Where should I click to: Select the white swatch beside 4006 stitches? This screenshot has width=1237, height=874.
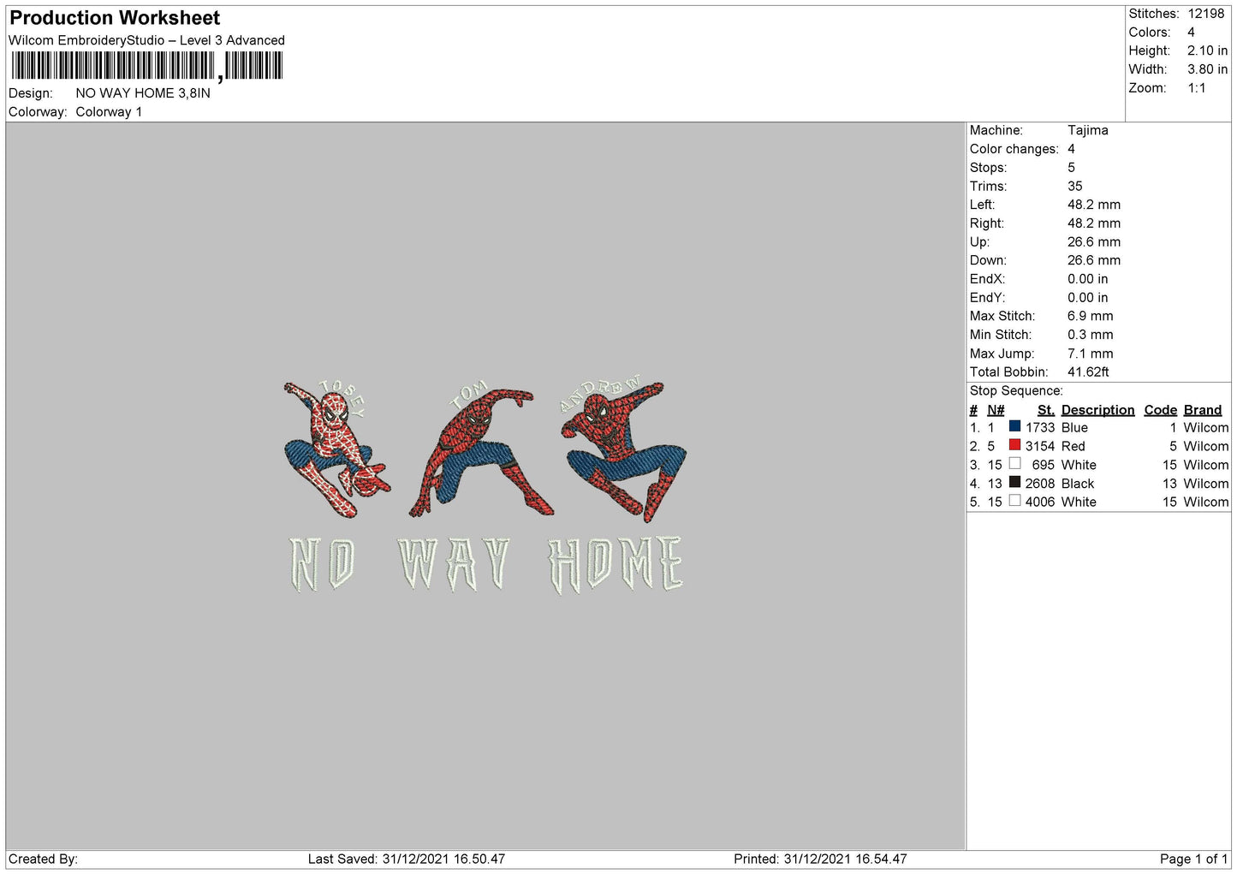tap(1014, 501)
